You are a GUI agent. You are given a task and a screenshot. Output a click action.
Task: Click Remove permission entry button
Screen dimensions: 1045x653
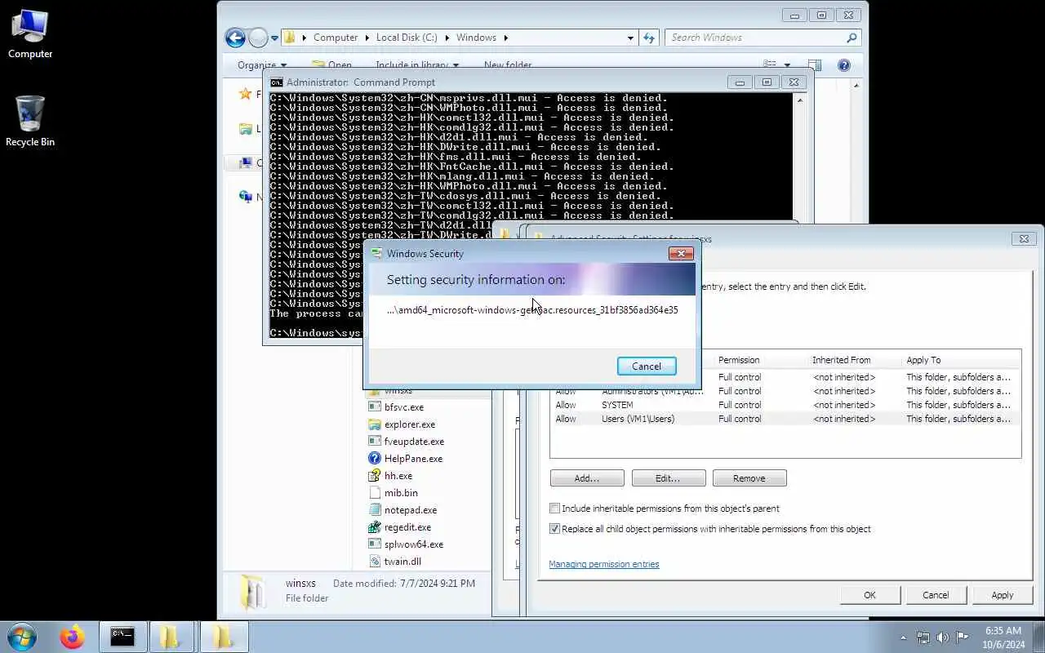[749, 478]
